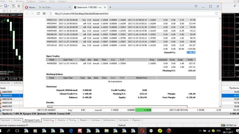Click MetaTrader search magnifier icon

(235, 6)
